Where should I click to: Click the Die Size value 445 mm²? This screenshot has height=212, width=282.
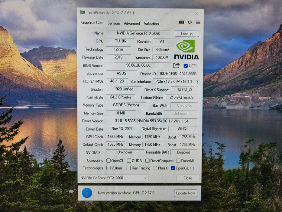pos(162,49)
